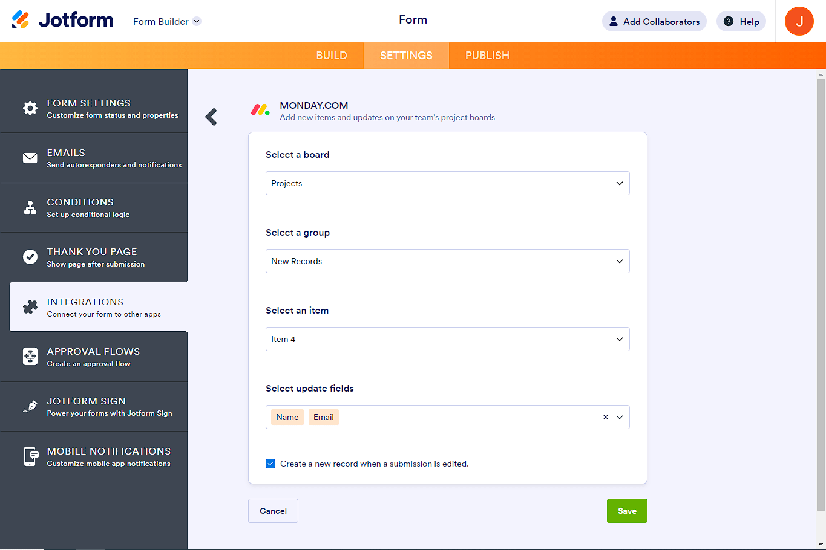Switch to the BUILD tab
826x550 pixels.
(x=332, y=55)
